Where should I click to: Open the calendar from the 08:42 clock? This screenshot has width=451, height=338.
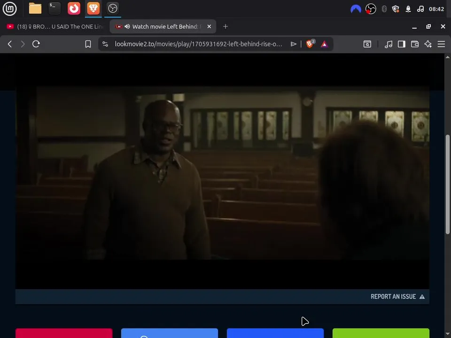click(436, 9)
